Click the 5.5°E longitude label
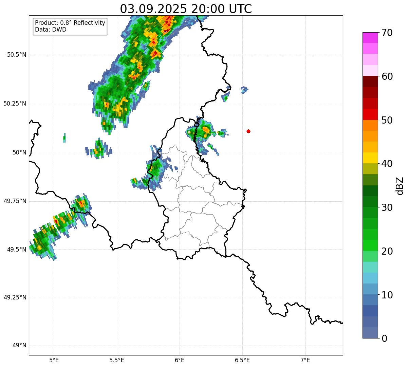 click(117, 360)
